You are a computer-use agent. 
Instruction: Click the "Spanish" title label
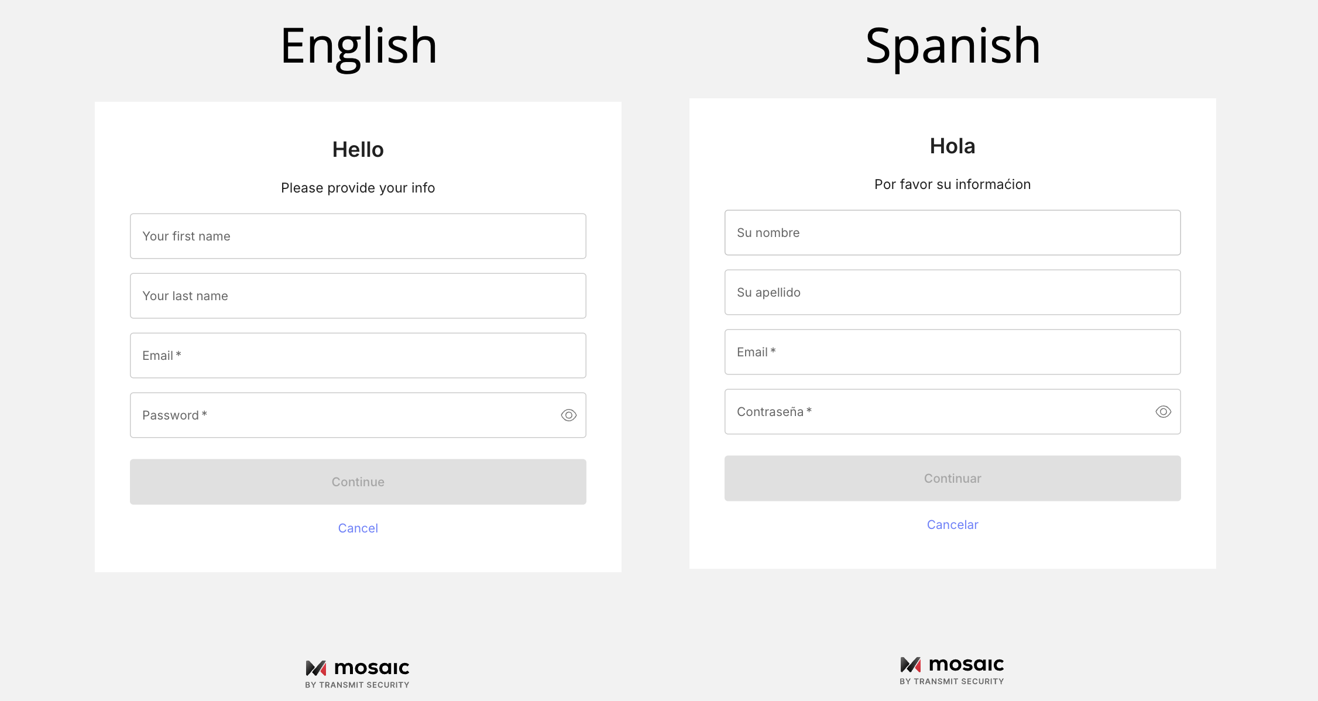952,46
